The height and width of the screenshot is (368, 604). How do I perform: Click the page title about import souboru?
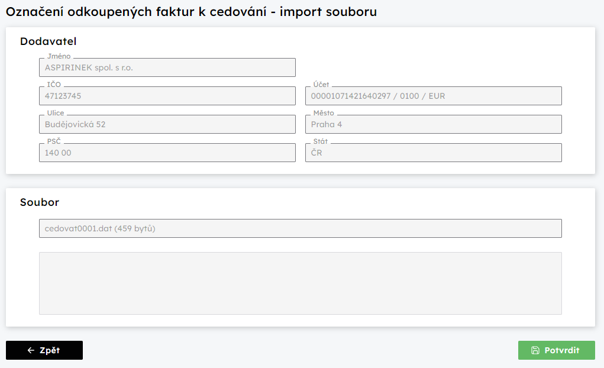(x=191, y=12)
